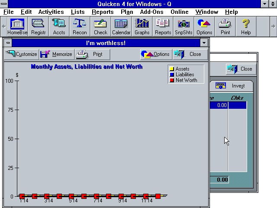This screenshot has height=208, width=277.
Task: Open graph window's title bar dropdown arrow
Action: pyautogui.click(x=204, y=43)
